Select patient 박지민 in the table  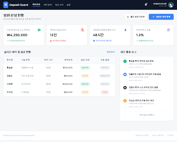click(10, 92)
